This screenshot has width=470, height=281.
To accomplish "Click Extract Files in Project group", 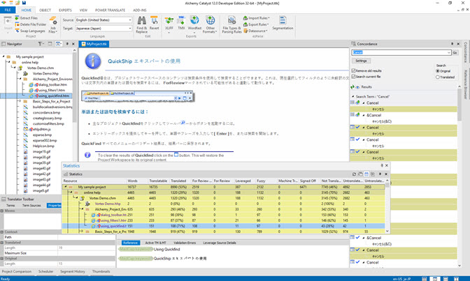I will pos(27,18).
